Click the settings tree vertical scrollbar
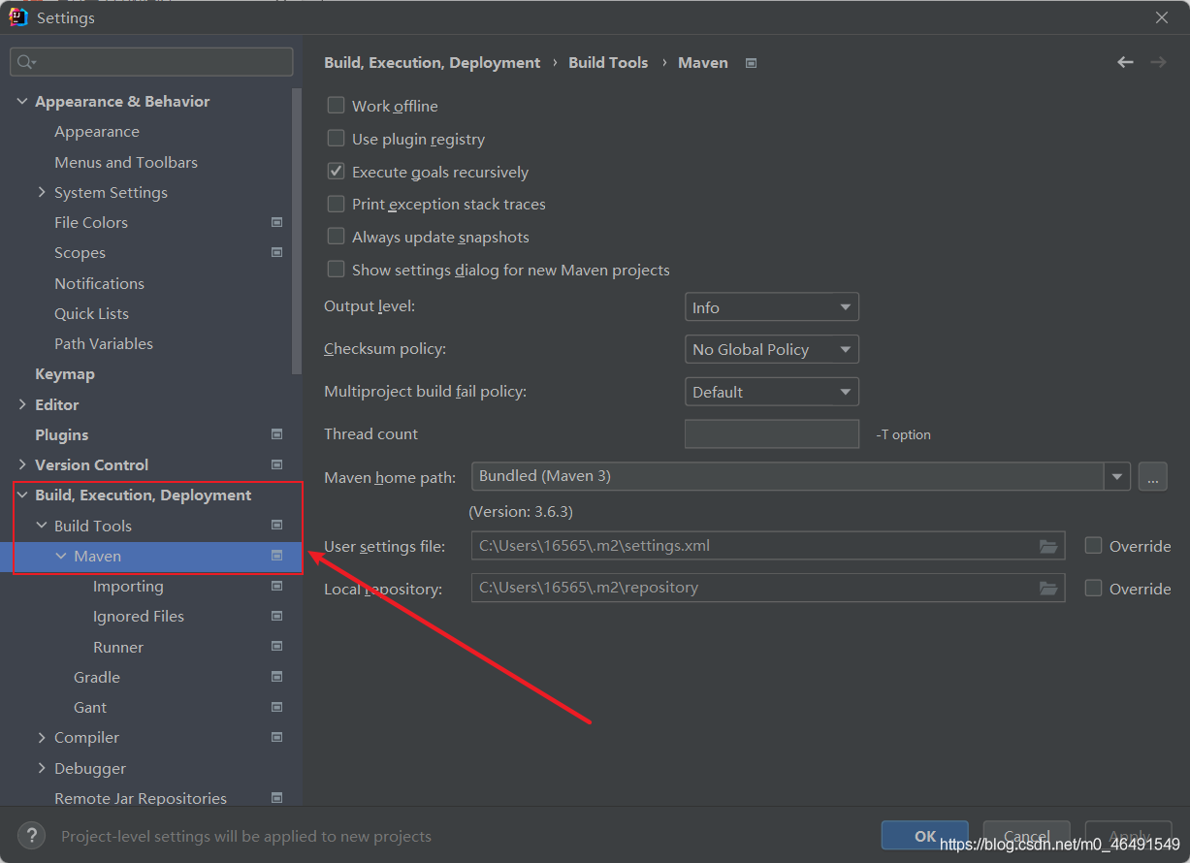The image size is (1190, 863). pyautogui.click(x=297, y=231)
